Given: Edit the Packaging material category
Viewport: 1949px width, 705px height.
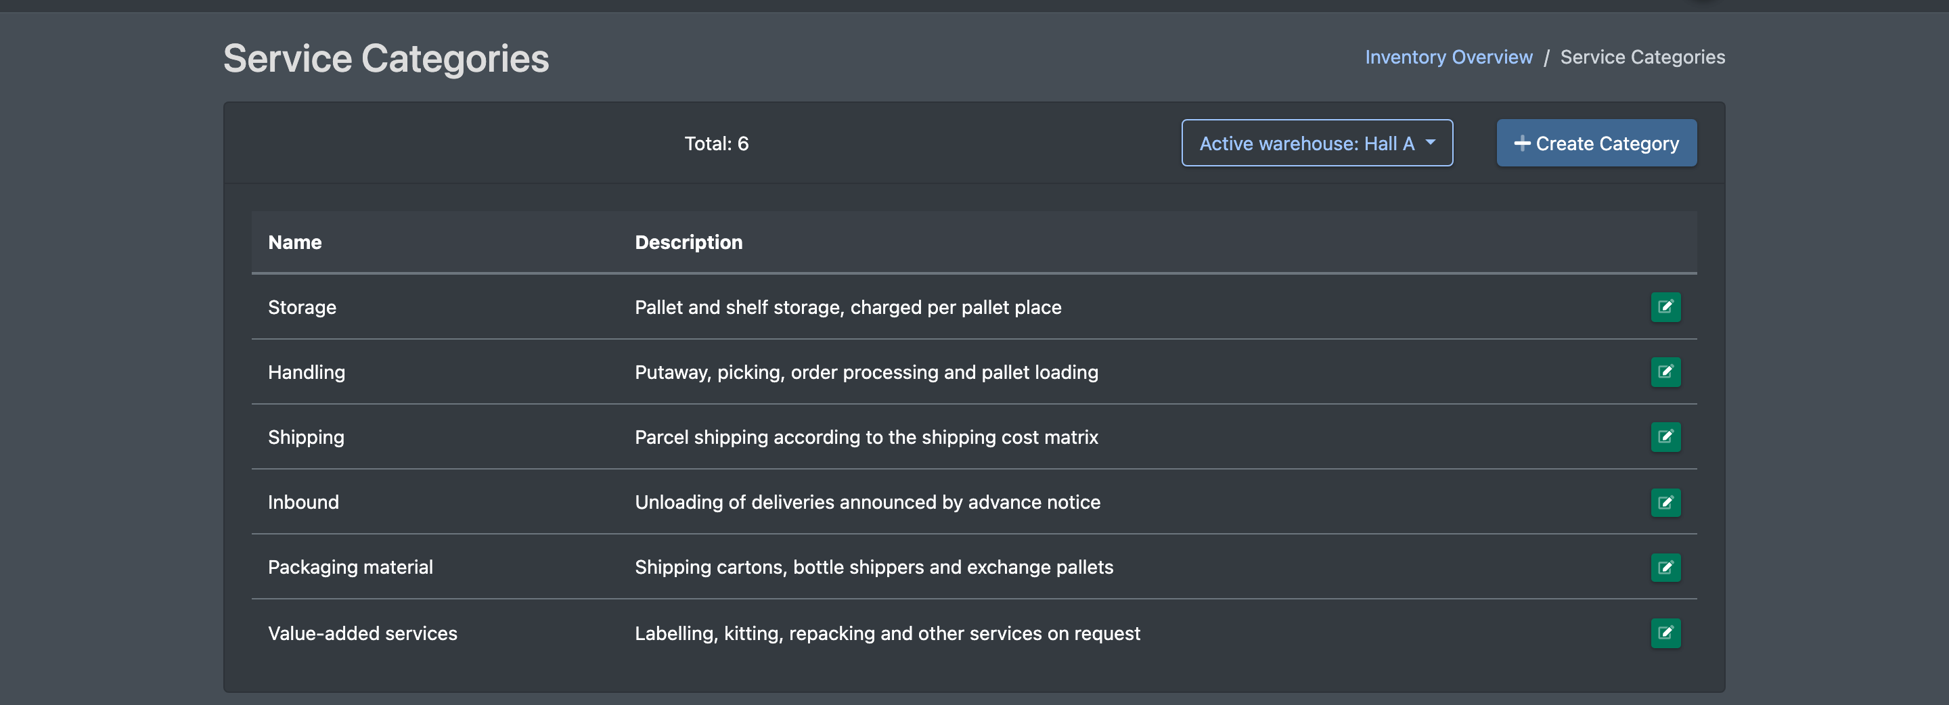Looking at the screenshot, I should [x=1665, y=568].
